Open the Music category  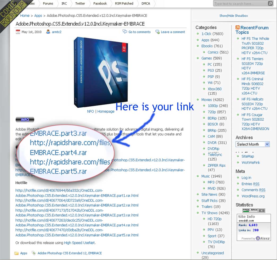[206, 176]
